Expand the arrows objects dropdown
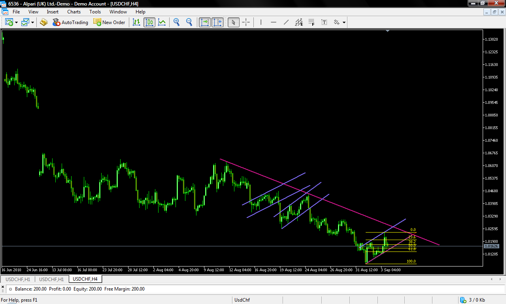 [x=344, y=23]
